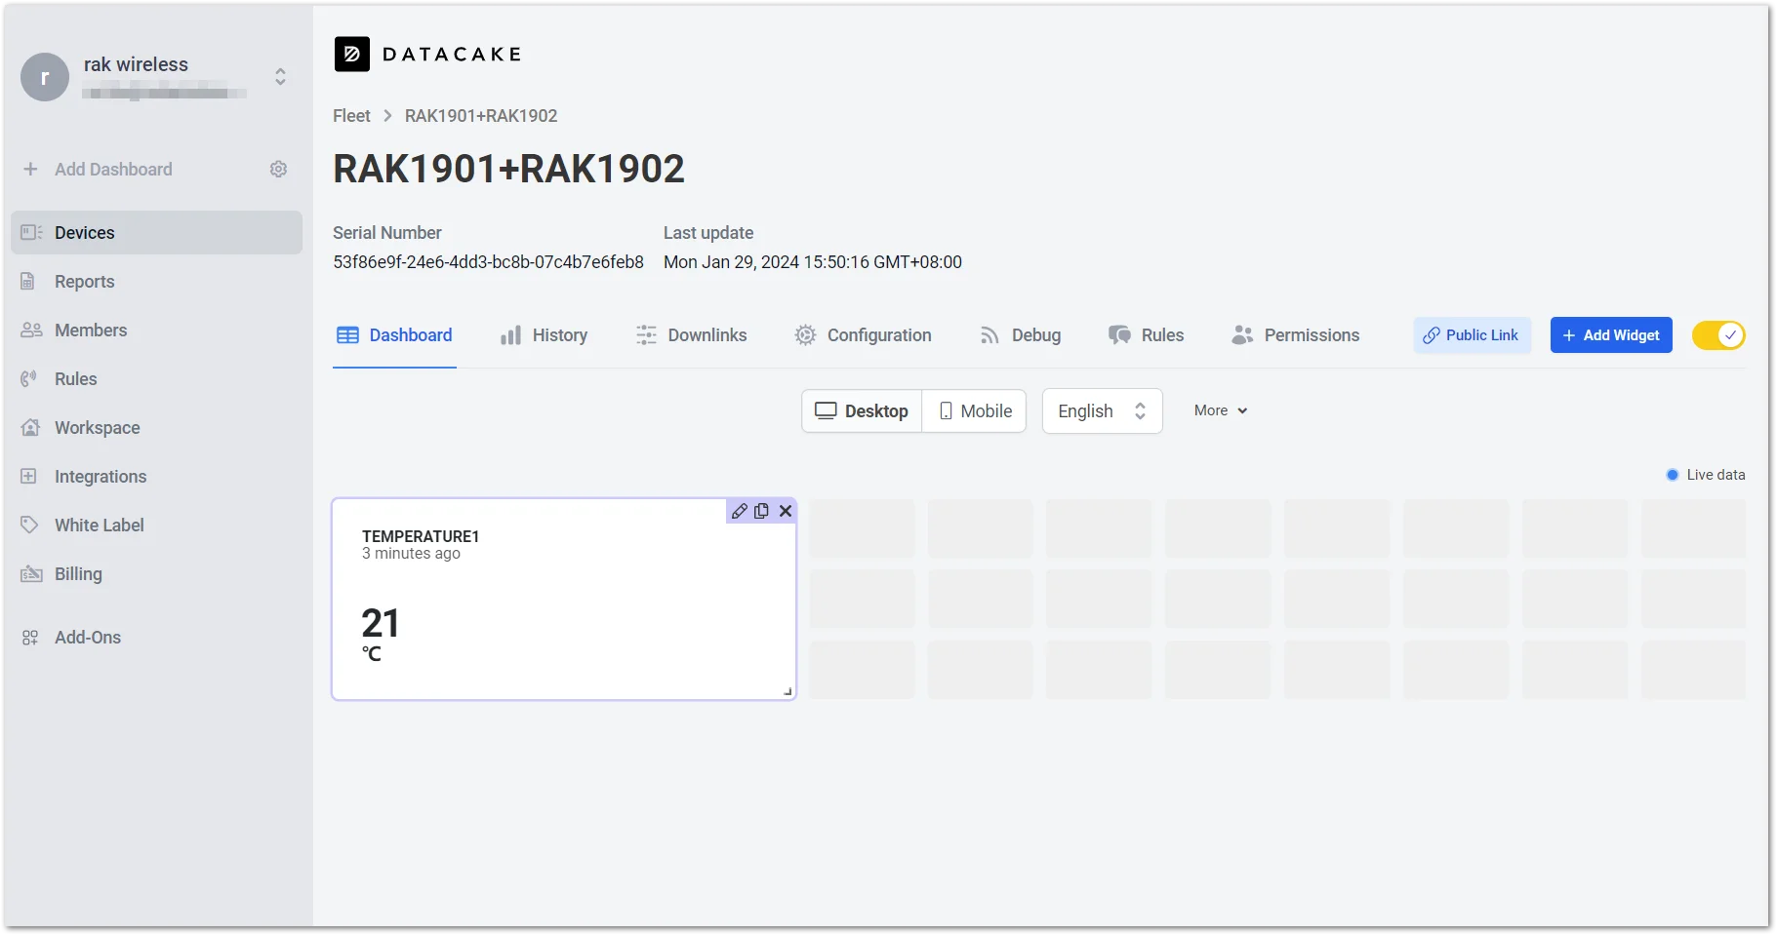Click Add Dashboard in the sidebar
This screenshot has height=935, width=1777.
coord(113,170)
